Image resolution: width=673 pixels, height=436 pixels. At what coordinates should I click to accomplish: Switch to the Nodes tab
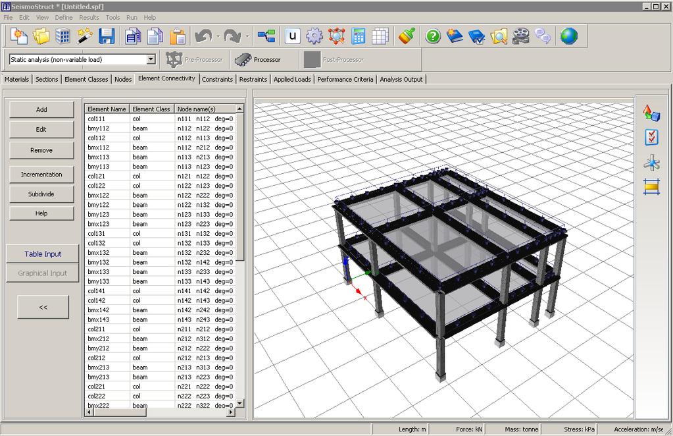123,79
